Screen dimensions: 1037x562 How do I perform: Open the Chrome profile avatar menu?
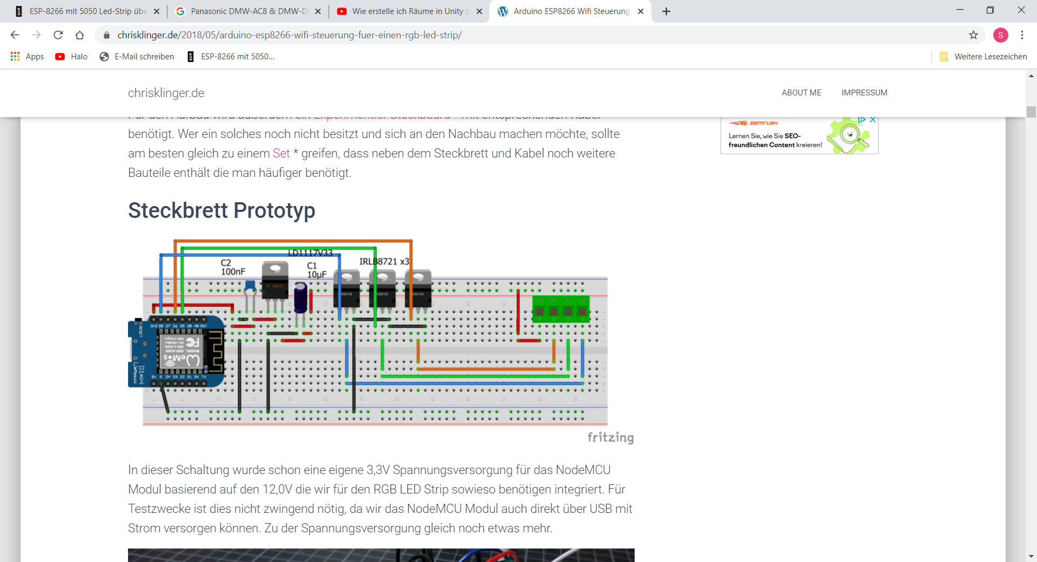point(1001,35)
